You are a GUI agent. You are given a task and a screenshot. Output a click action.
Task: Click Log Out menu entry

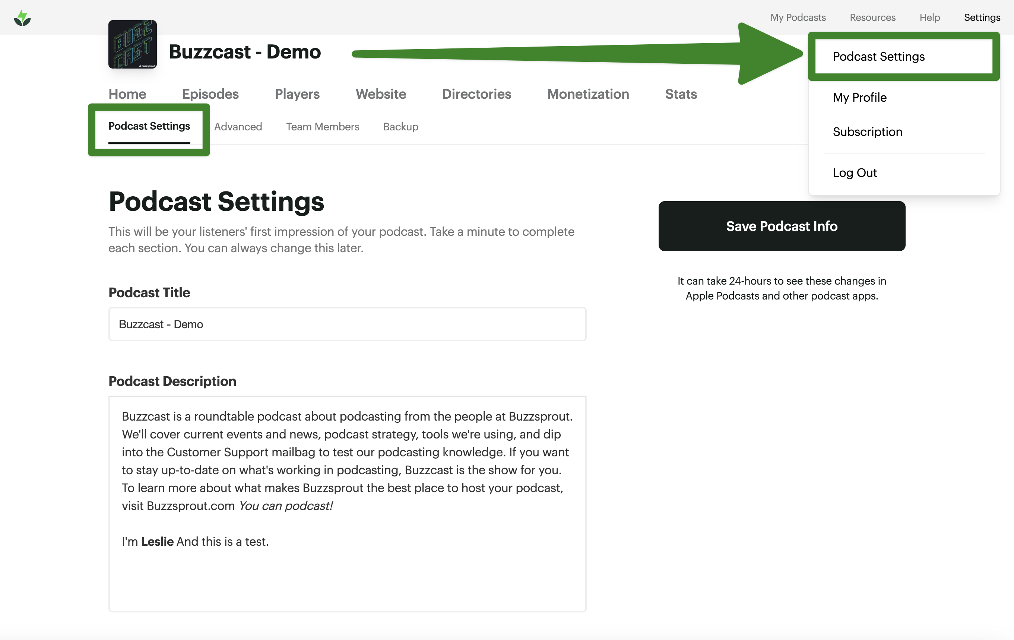[x=855, y=172]
